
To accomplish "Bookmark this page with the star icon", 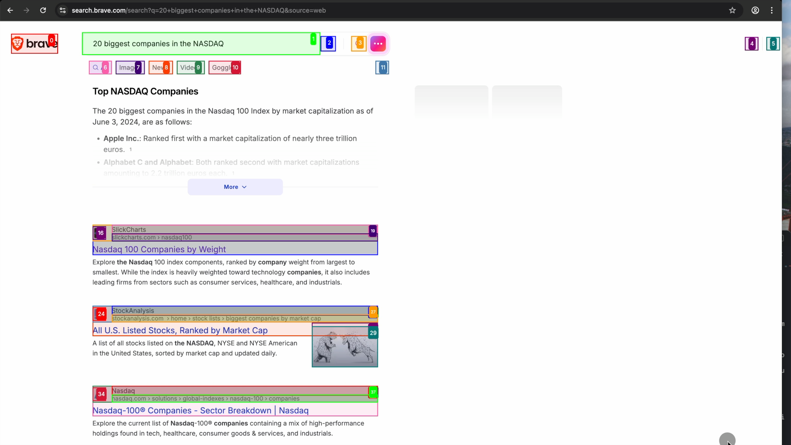I will click(x=732, y=10).
